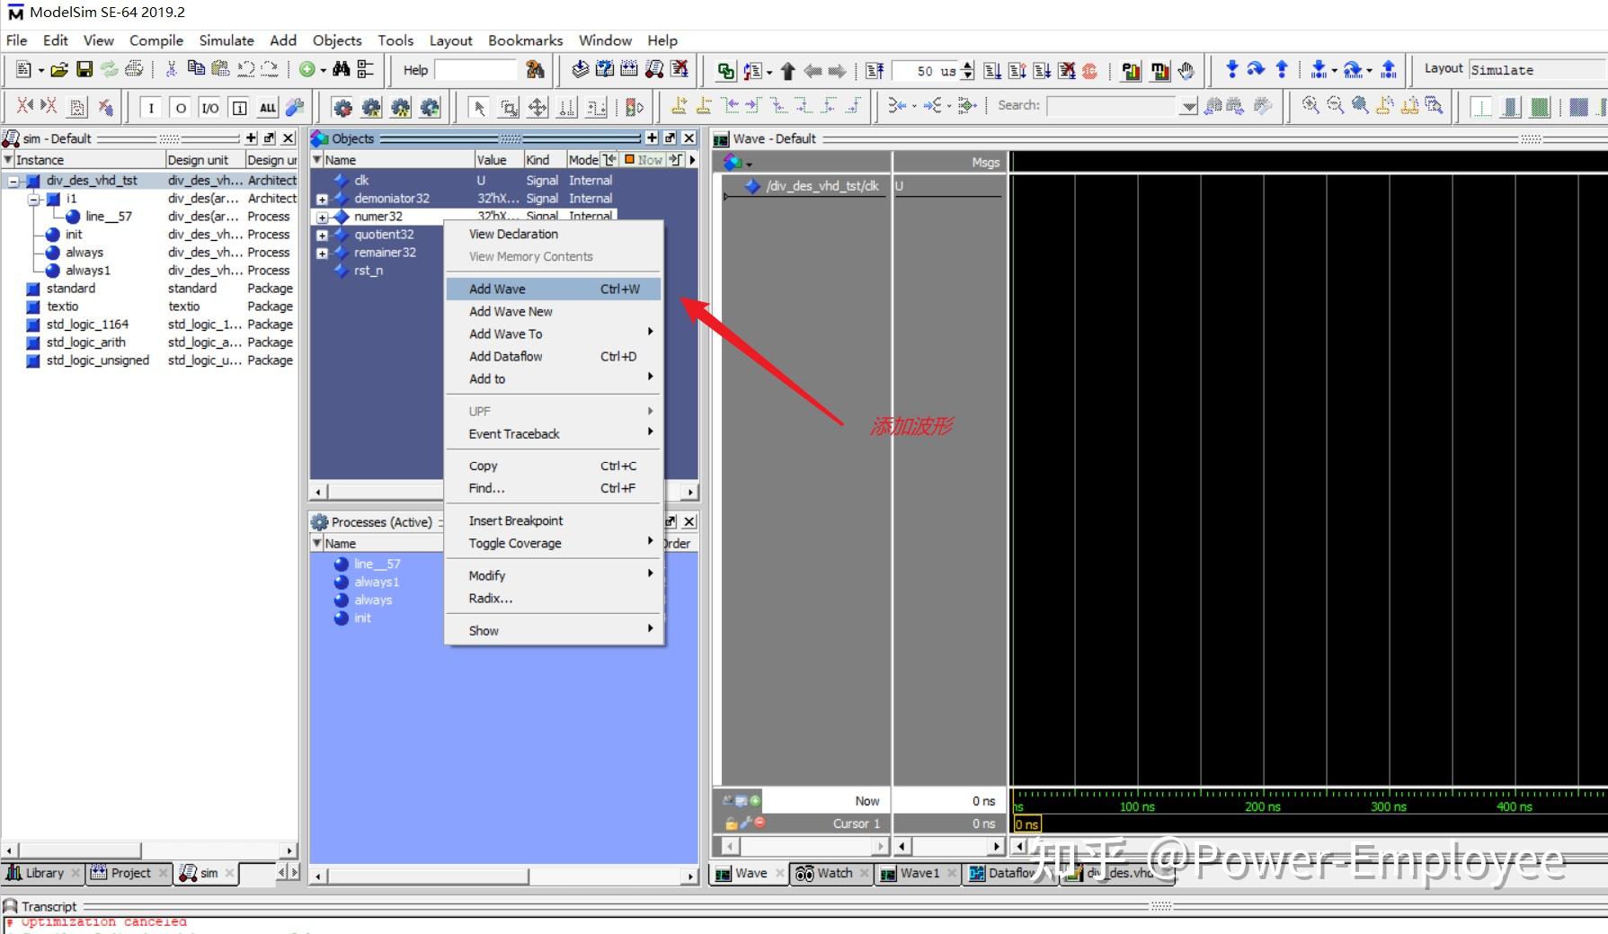Select Add Wave in context menu
1608x934 pixels.
coord(497,289)
